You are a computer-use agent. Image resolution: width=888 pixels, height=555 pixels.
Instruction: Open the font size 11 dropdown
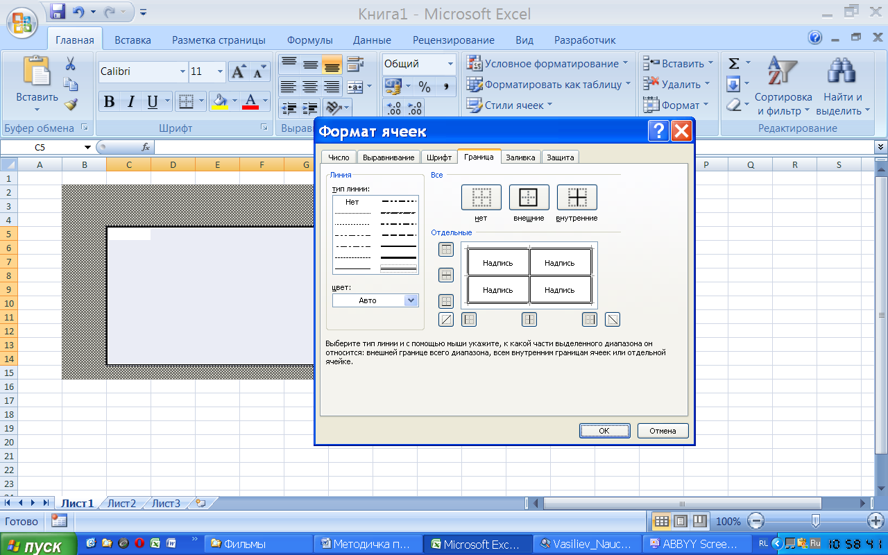tap(220, 71)
